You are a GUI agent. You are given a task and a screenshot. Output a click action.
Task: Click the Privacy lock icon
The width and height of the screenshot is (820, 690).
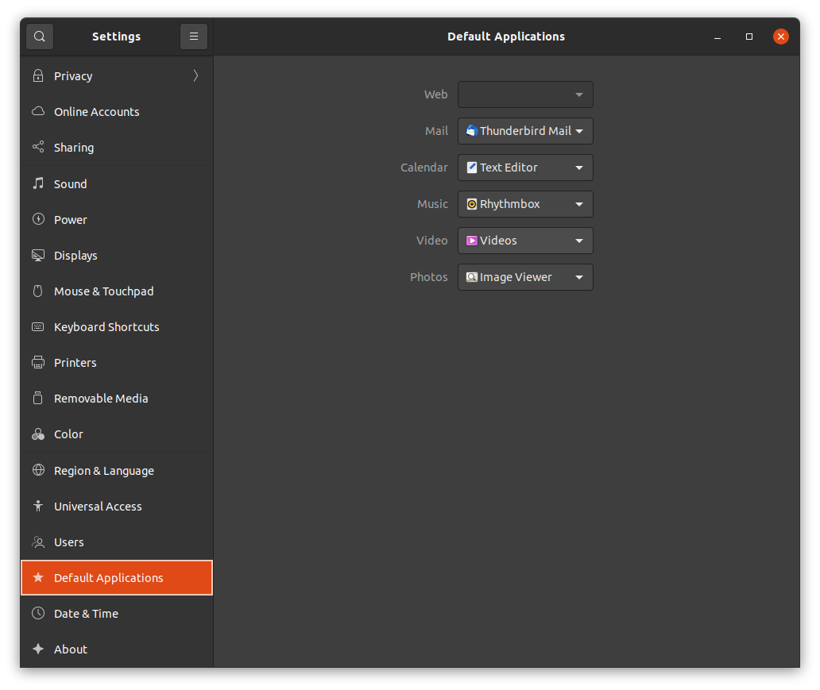pyautogui.click(x=38, y=75)
